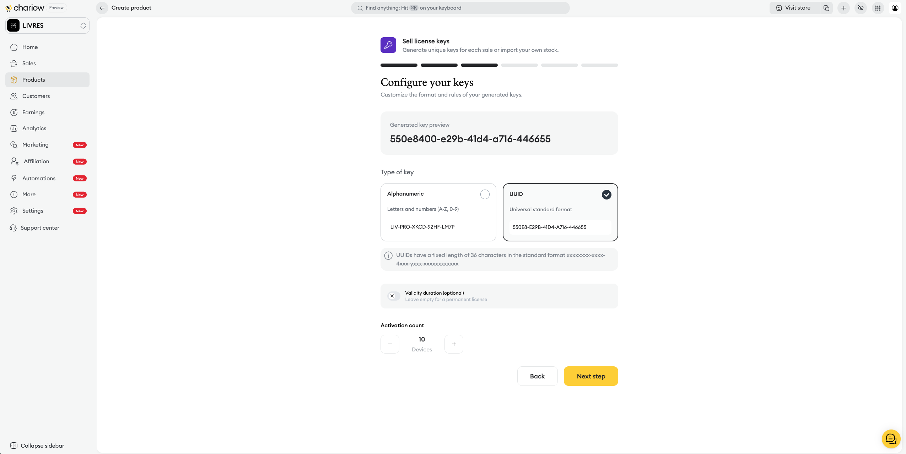Viewport: 906px width, 454px height.
Task: Click the apps grid icon in top bar
Action: (x=878, y=8)
